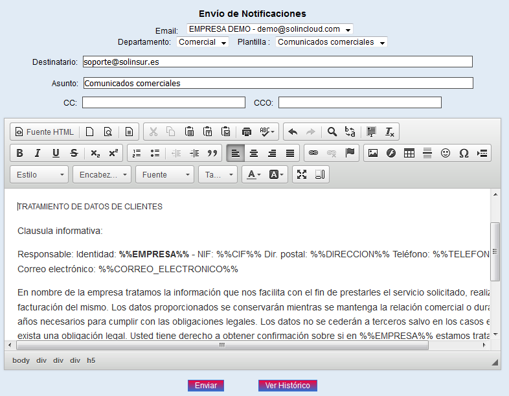Click the editor horizontal scrollbar thumb

tap(222, 345)
